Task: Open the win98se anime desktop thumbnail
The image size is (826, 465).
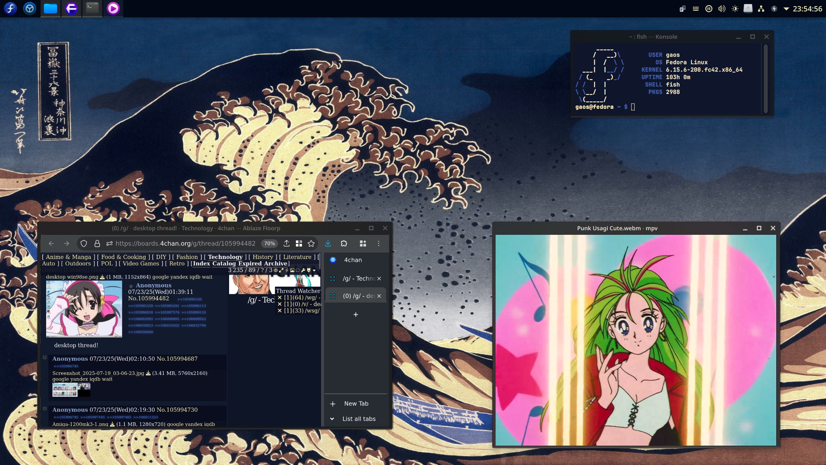Action: 84,309
